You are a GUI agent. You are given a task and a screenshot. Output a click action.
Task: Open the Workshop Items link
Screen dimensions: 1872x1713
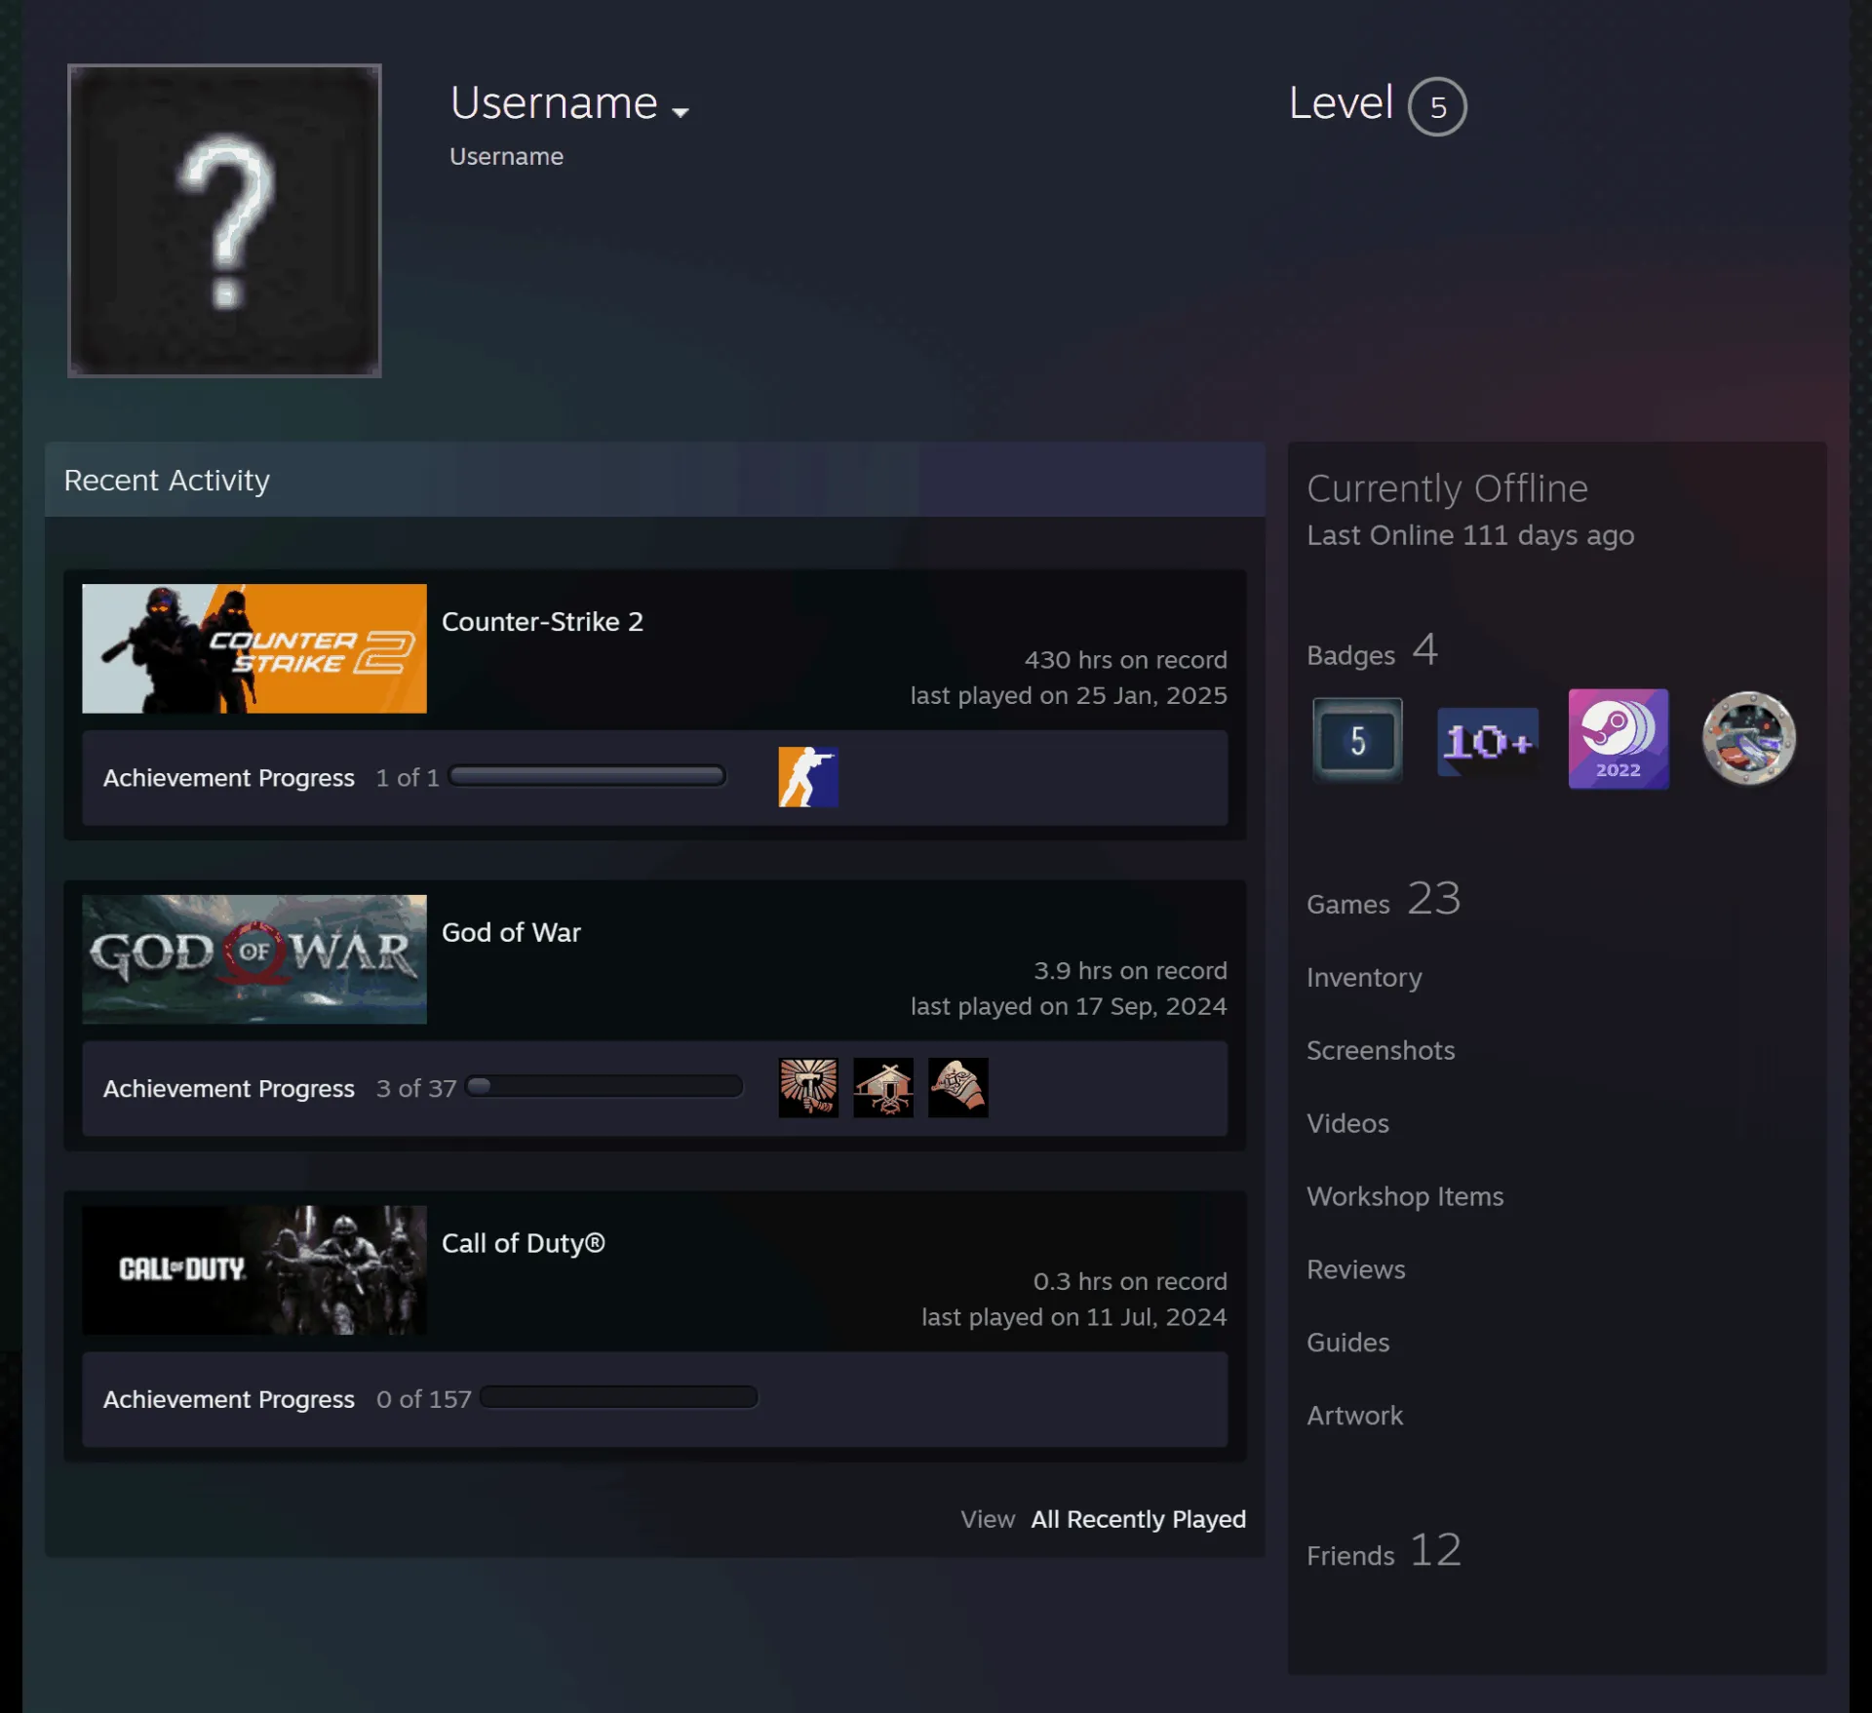coord(1405,1196)
